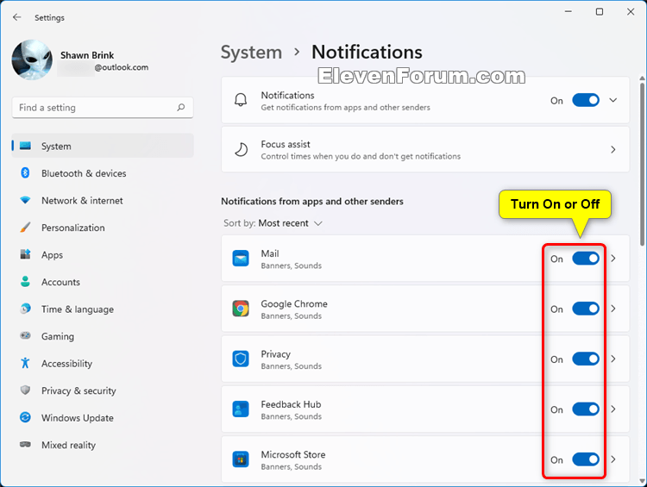
Task: Open Bluetooth & devices category
Action: click(103, 173)
